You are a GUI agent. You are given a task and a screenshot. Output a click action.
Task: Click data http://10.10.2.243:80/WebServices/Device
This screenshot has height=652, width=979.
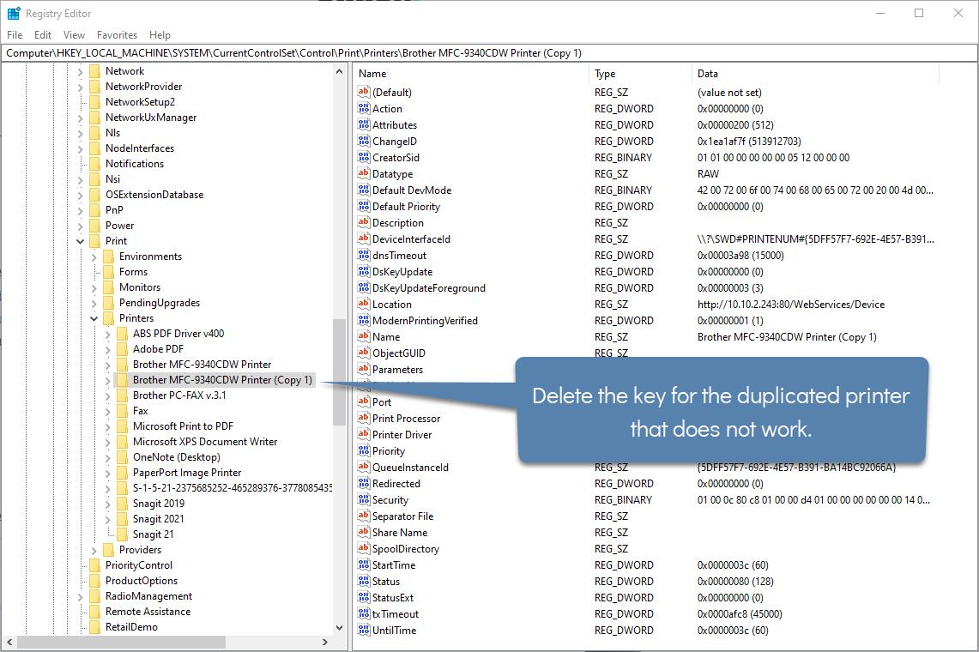click(791, 305)
